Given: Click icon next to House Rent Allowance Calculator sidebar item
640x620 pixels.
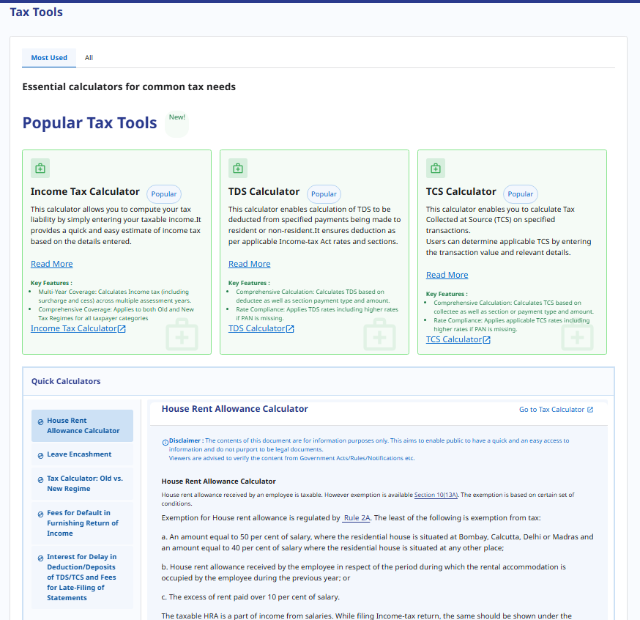Looking at the screenshot, I should (40, 422).
